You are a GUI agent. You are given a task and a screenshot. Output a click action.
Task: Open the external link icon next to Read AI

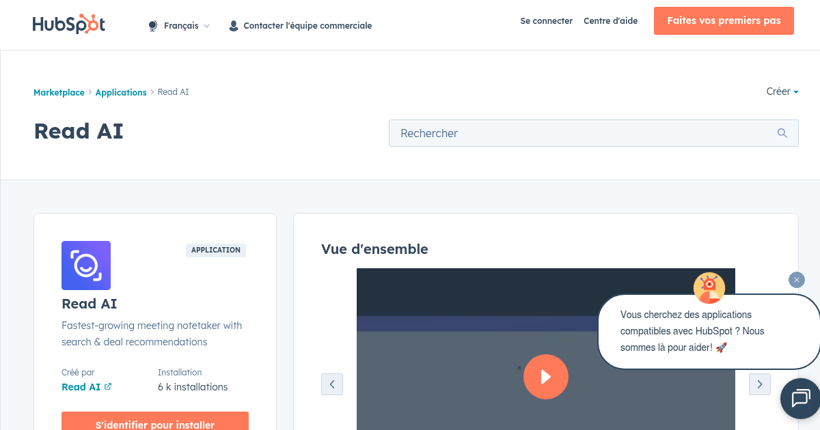[x=107, y=386]
